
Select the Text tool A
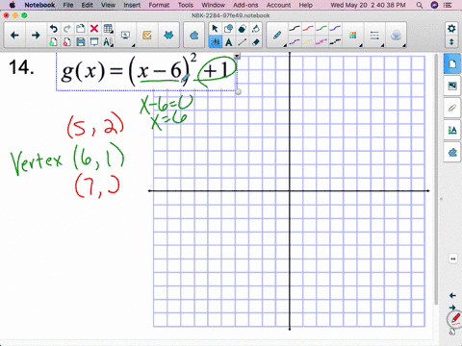(x=228, y=42)
